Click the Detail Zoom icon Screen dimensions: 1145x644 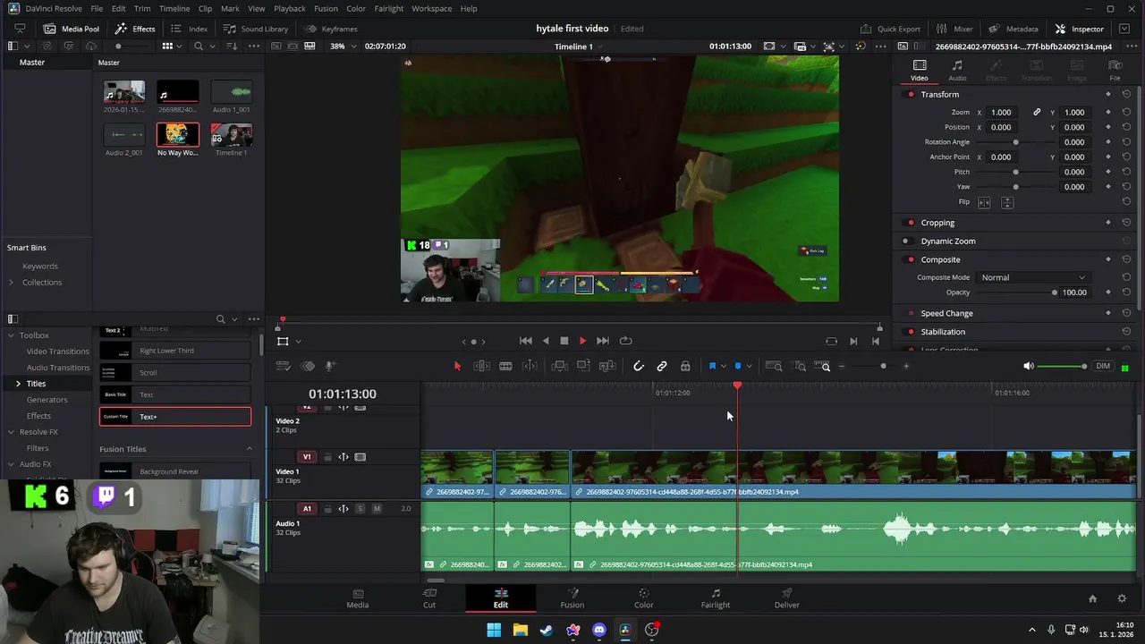[x=800, y=366]
